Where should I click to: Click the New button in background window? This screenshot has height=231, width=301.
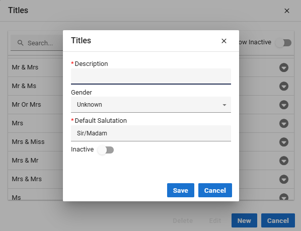tap(244, 220)
